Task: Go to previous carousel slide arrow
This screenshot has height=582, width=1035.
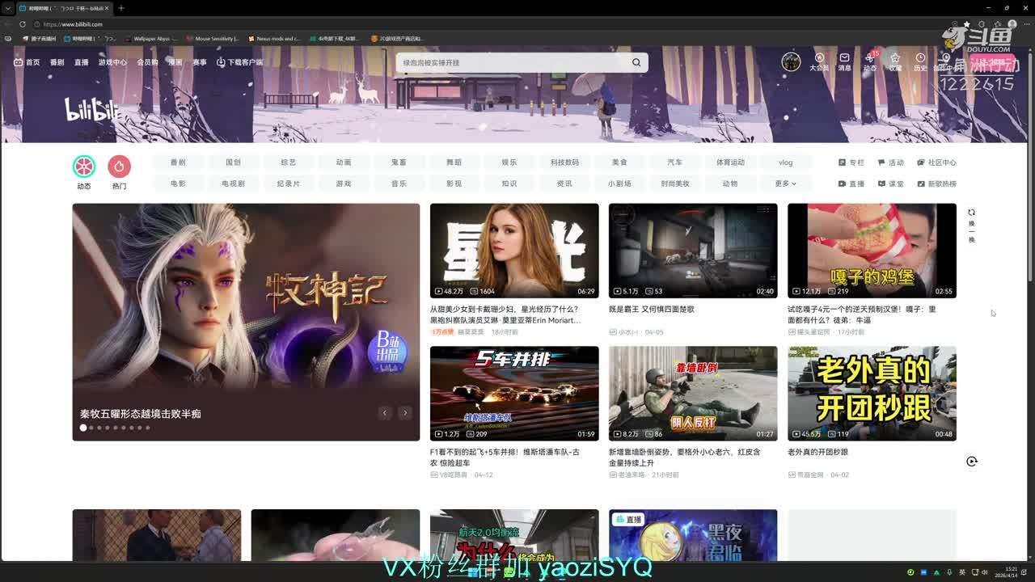Action: tap(385, 413)
